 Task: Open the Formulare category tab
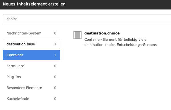31,66
